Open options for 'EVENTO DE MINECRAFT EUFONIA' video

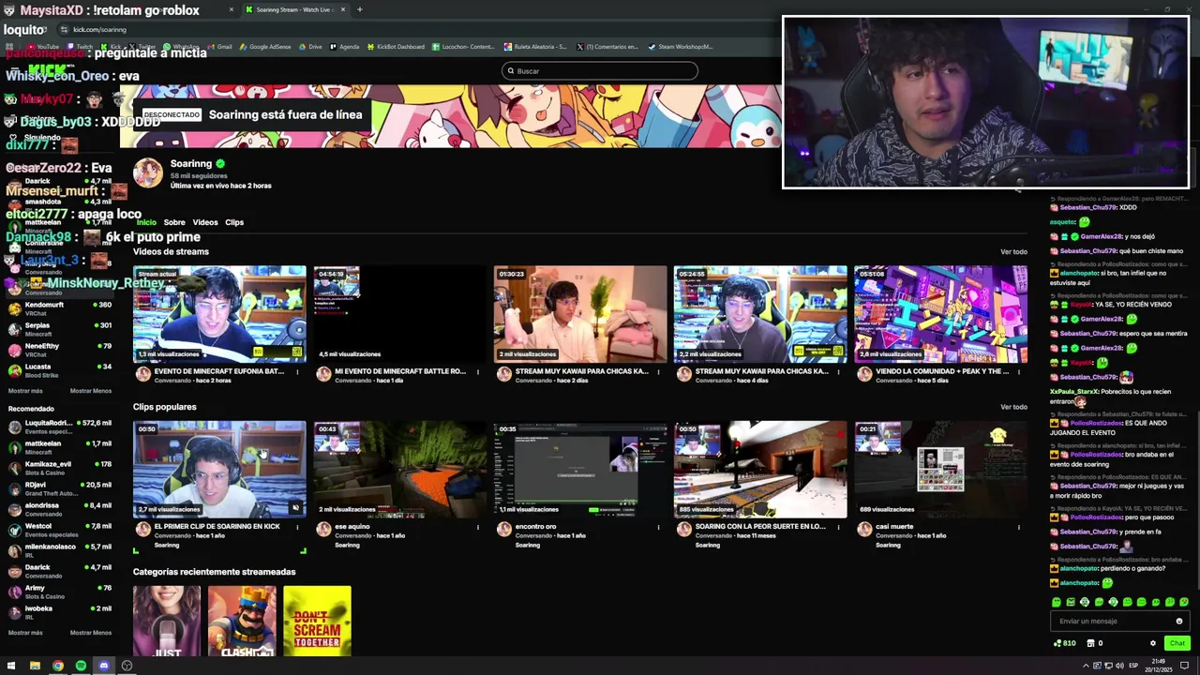tap(297, 371)
